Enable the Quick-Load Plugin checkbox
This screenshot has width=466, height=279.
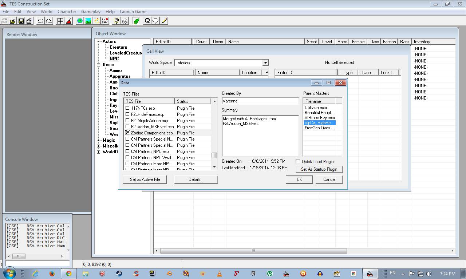tap(298, 162)
